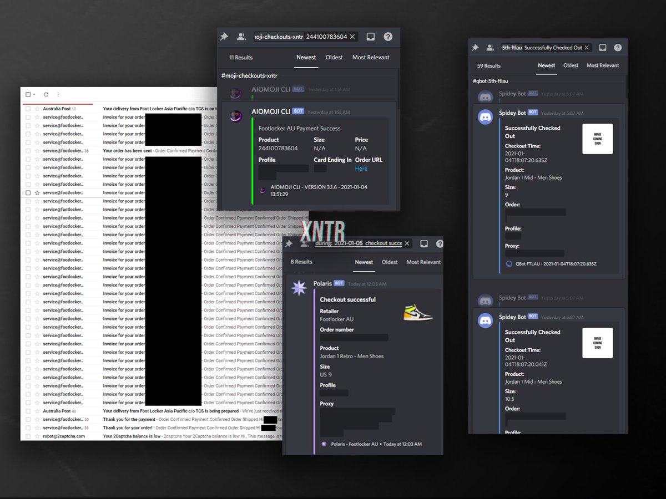Switch to Most Relevant tab in moji-checkouts panel
666x499 pixels.
point(371,57)
